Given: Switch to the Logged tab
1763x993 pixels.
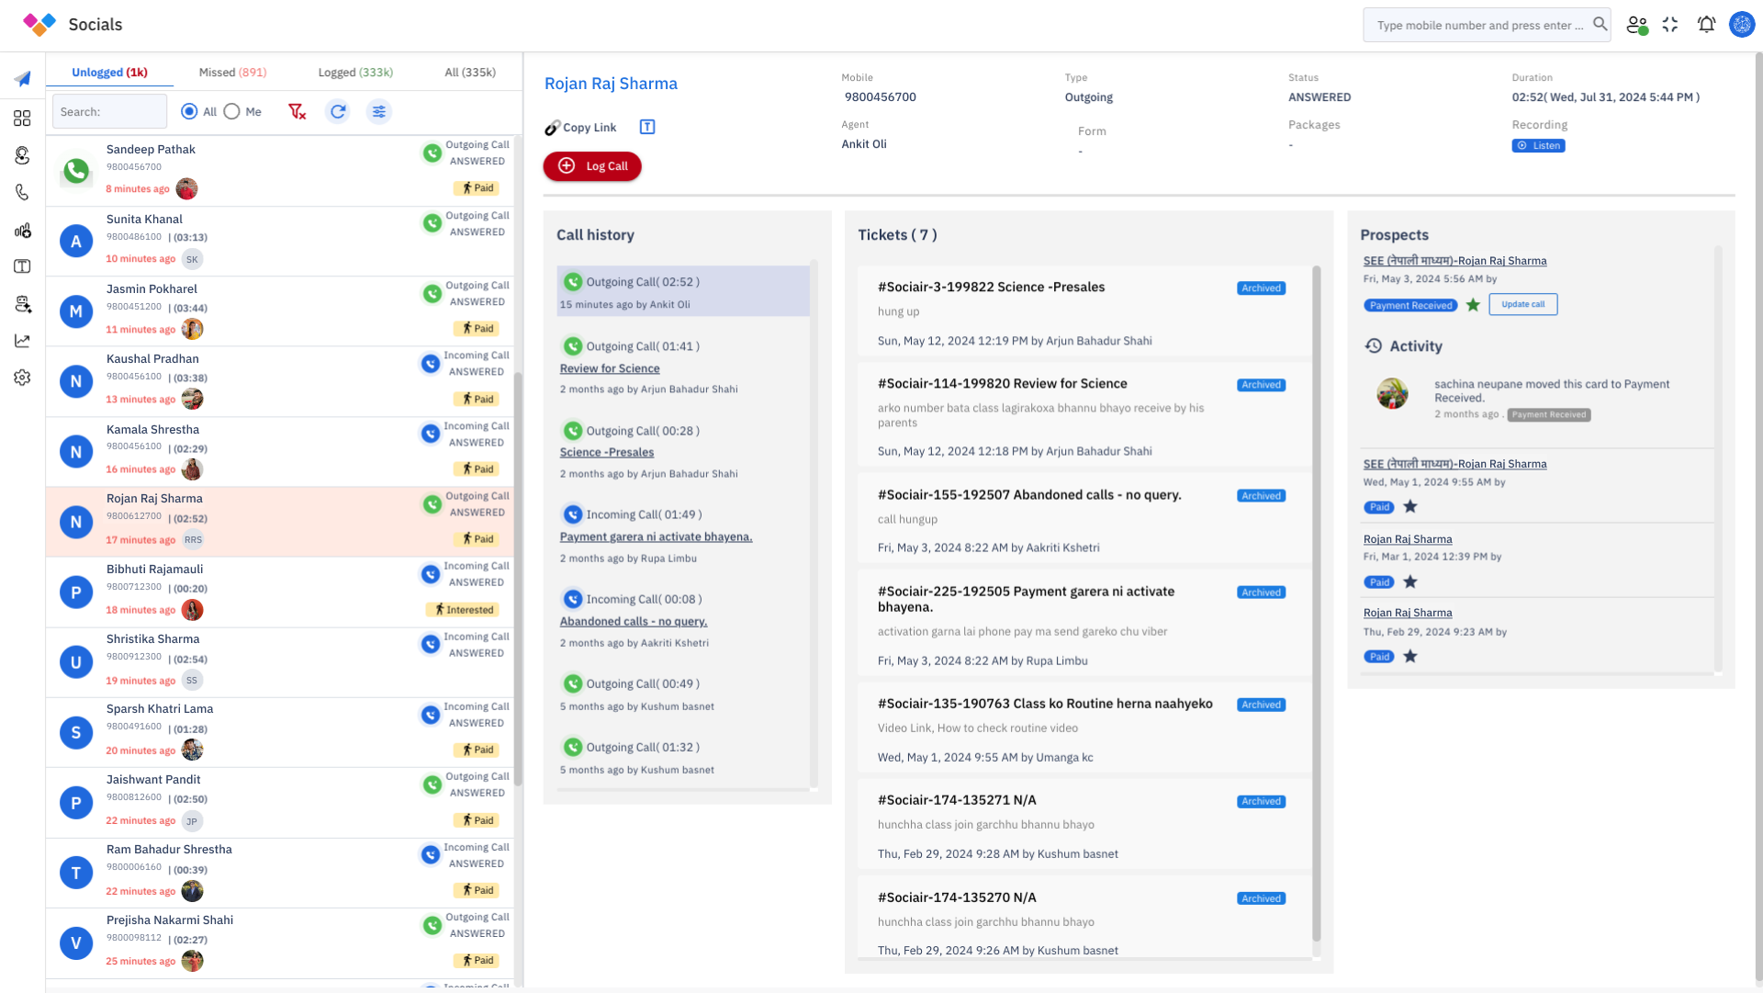Looking at the screenshot, I should pyautogui.click(x=355, y=72).
